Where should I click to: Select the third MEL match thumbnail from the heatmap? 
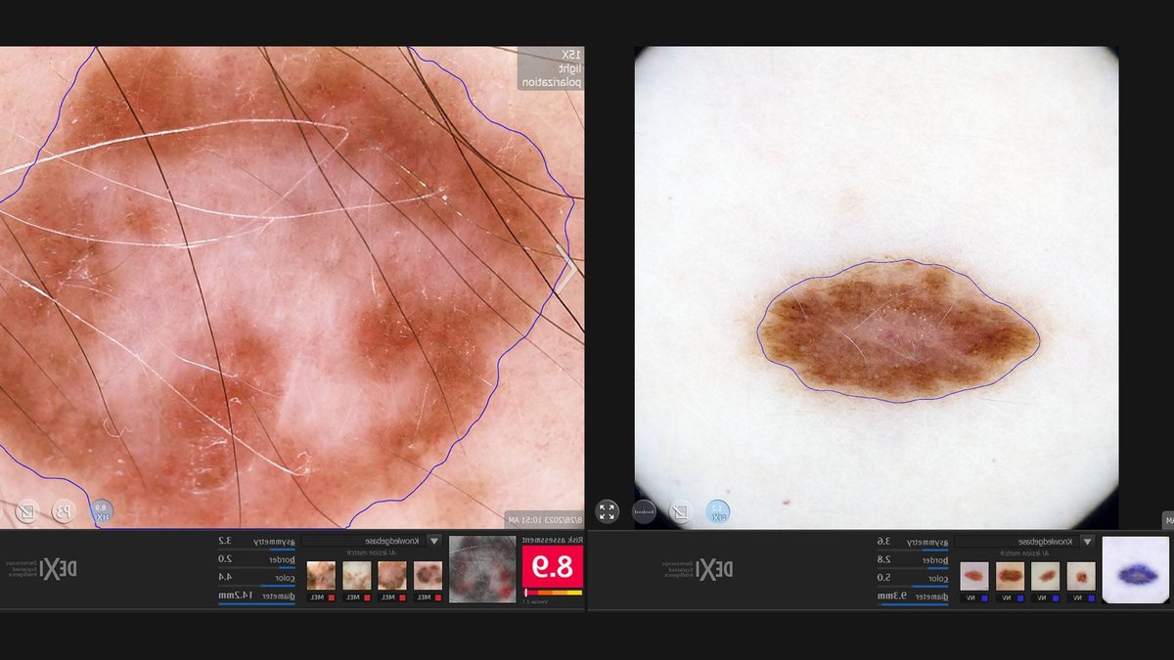tap(356, 575)
